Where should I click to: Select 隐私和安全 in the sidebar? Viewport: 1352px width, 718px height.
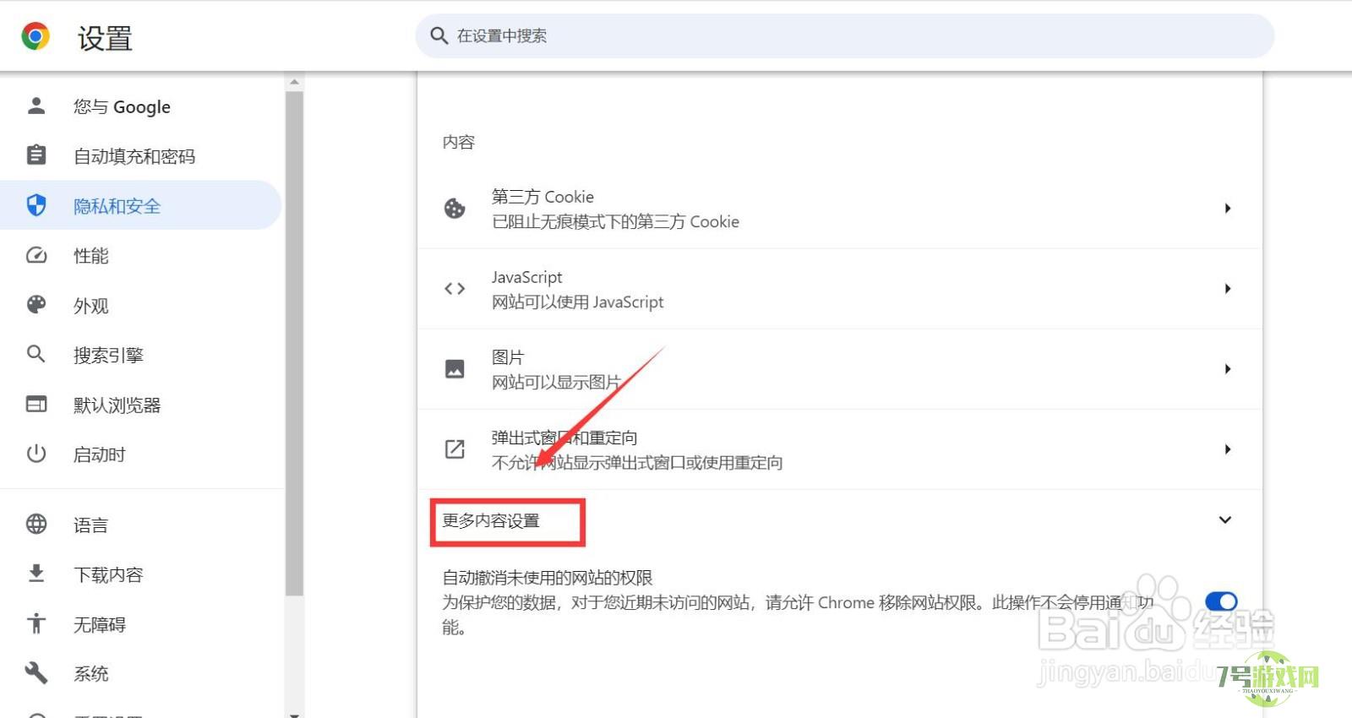click(x=140, y=205)
